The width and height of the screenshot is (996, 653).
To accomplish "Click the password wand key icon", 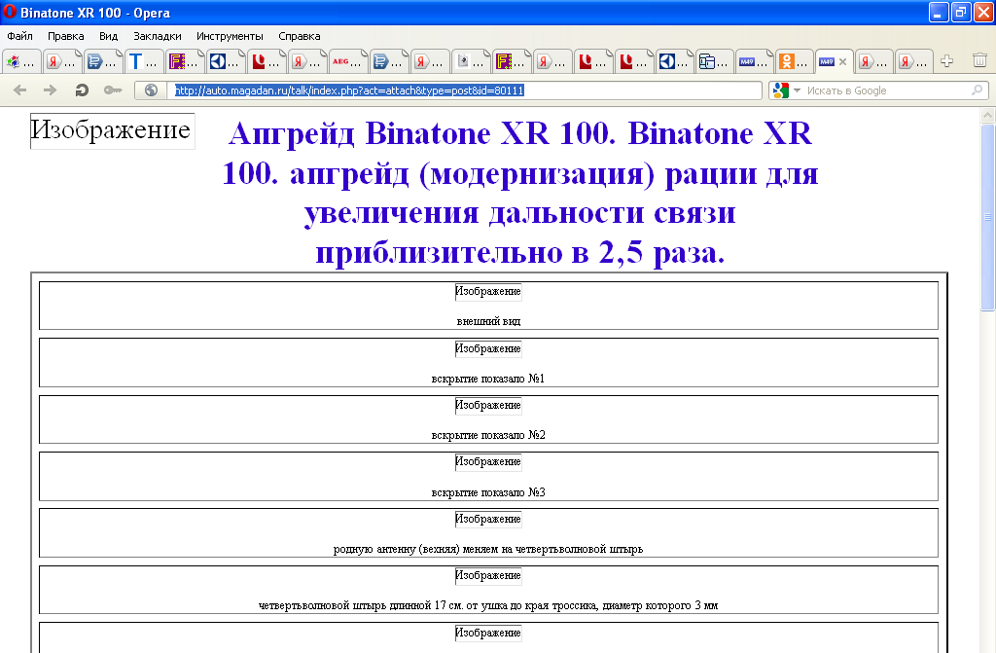I will (x=112, y=91).
